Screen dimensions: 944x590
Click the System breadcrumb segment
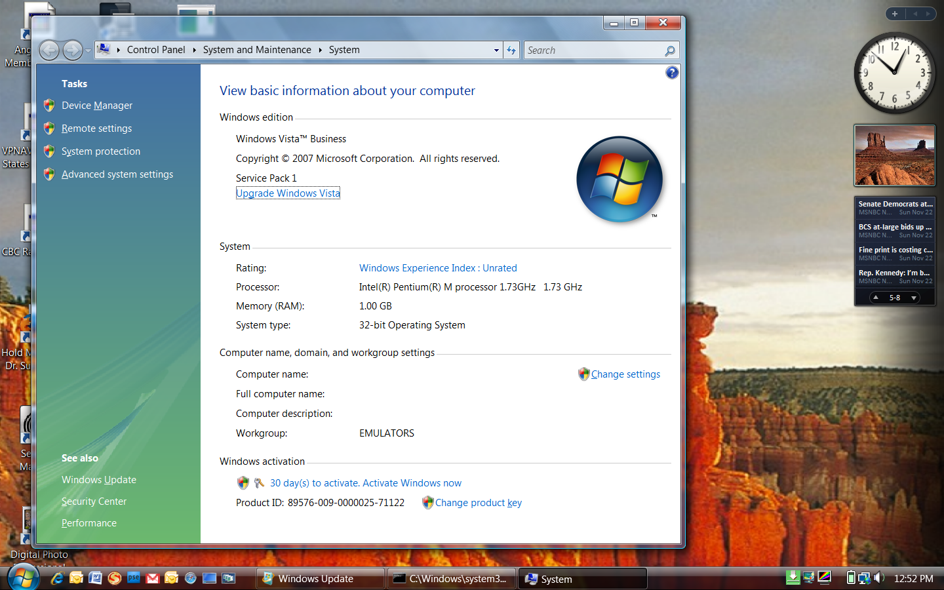pyautogui.click(x=344, y=50)
